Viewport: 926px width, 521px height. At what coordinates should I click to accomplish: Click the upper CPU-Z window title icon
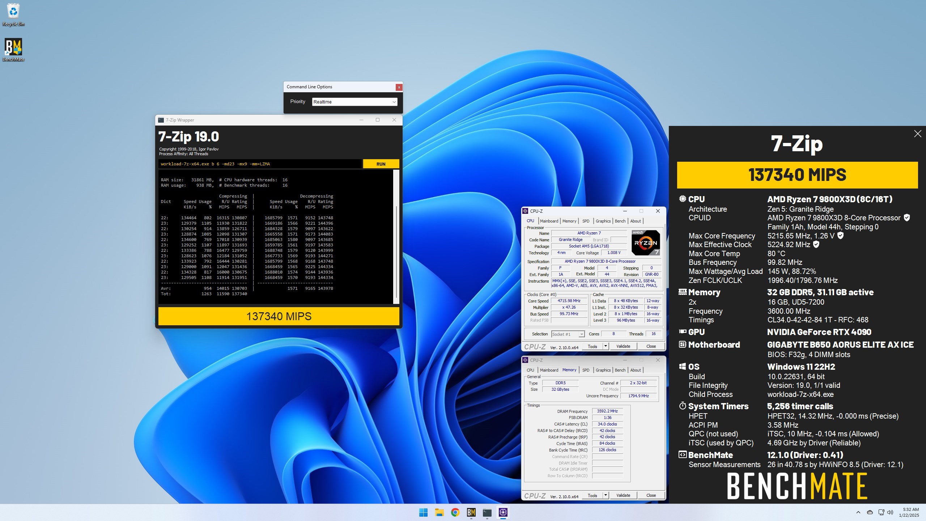pos(525,211)
